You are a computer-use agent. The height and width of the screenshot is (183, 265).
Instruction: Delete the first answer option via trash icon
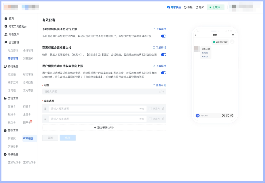click(163, 109)
